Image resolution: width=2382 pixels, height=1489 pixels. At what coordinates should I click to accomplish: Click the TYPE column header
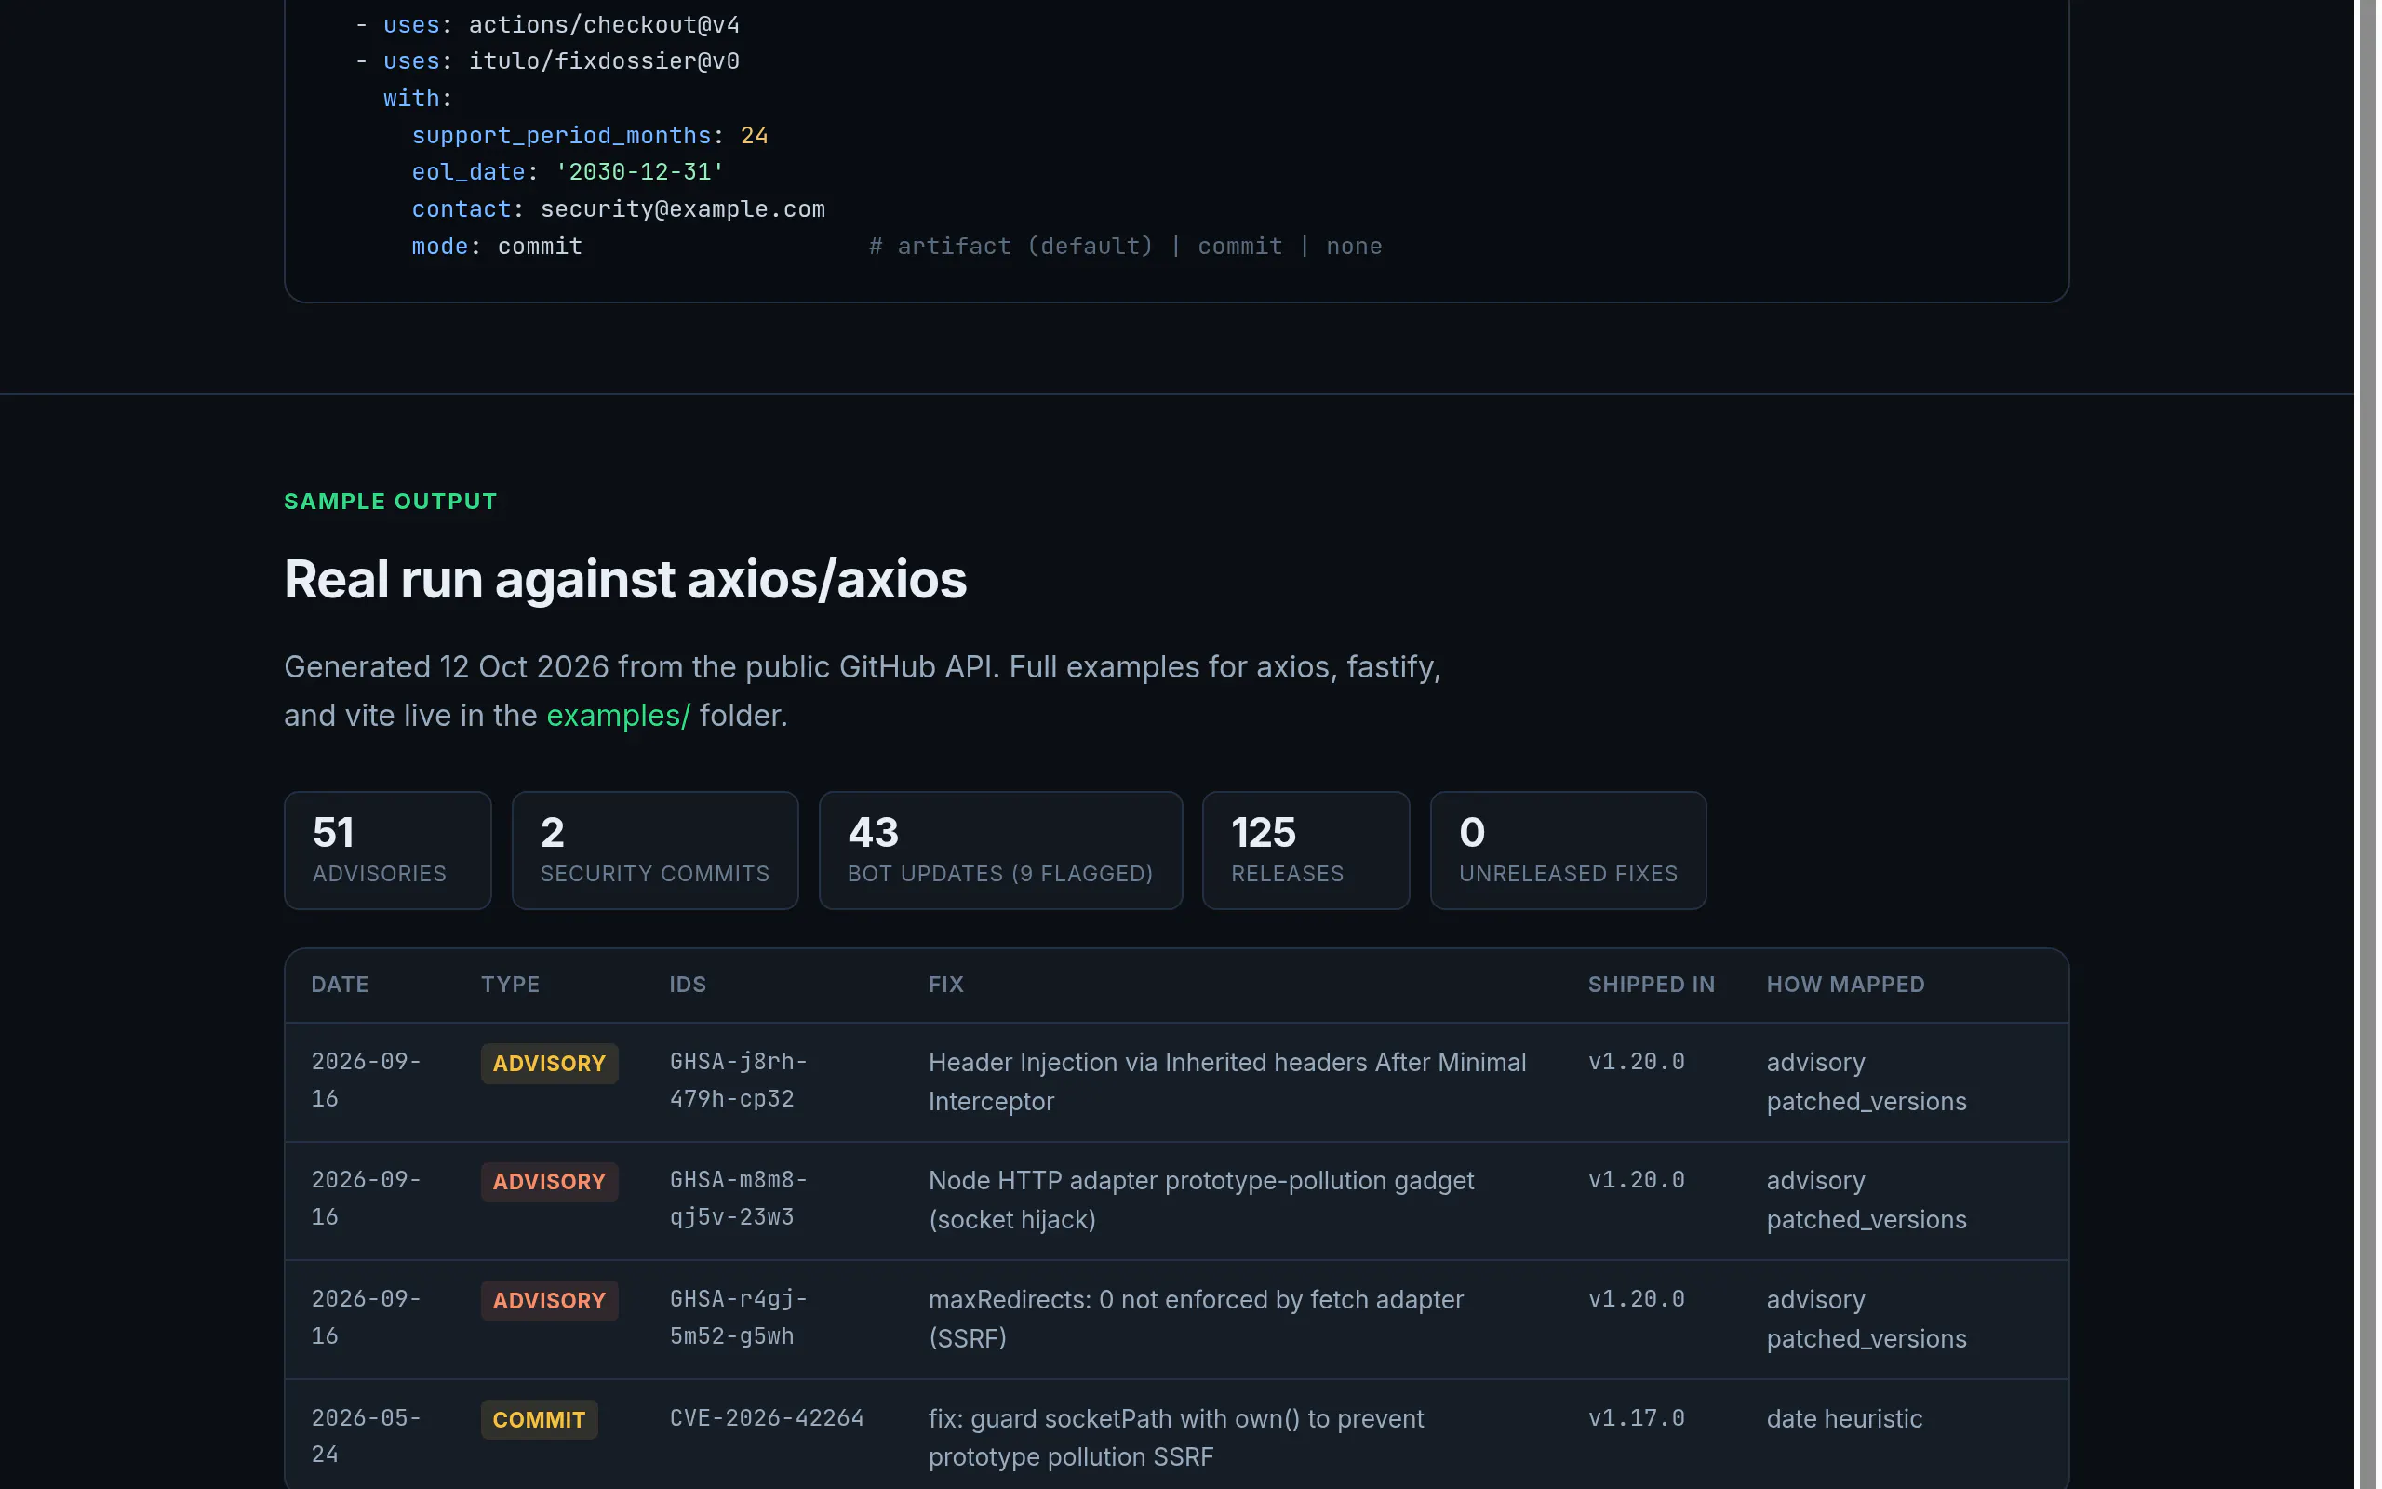tap(510, 985)
